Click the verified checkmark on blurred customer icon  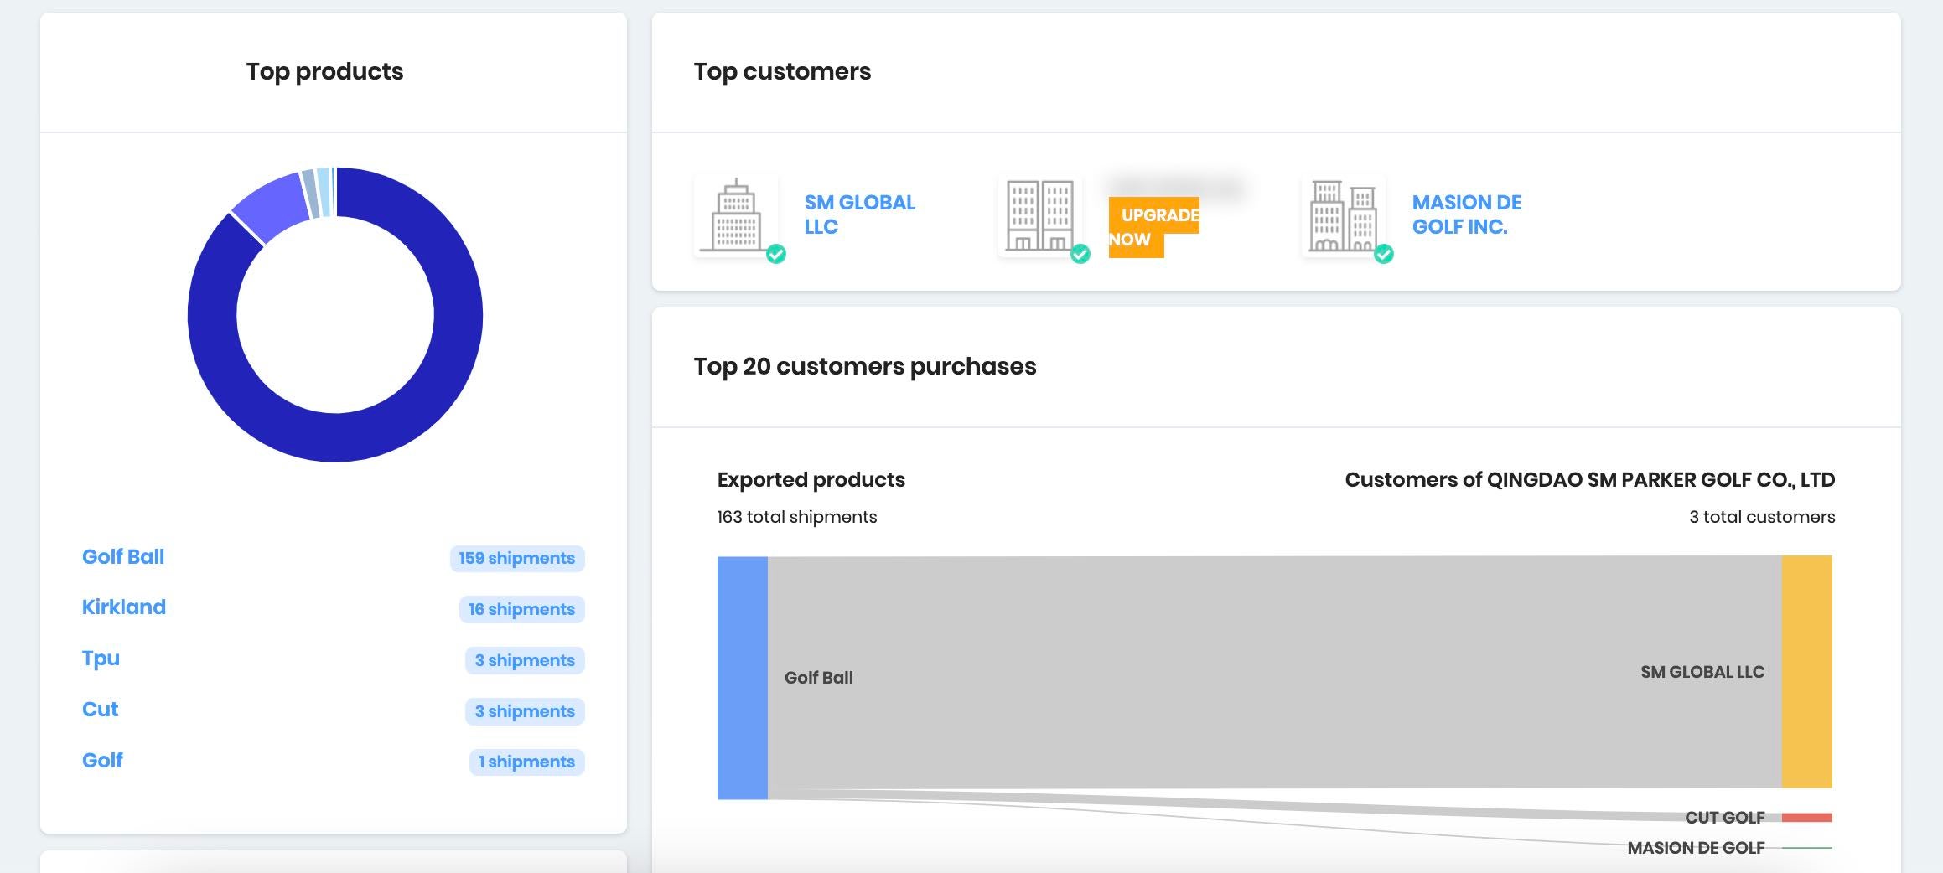pos(1080,254)
